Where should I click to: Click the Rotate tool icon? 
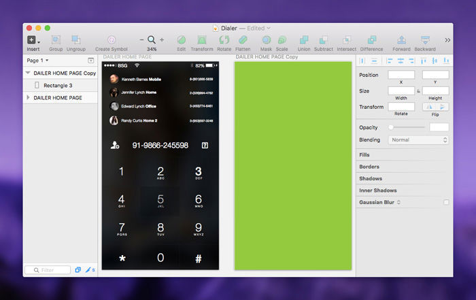pyautogui.click(x=224, y=40)
